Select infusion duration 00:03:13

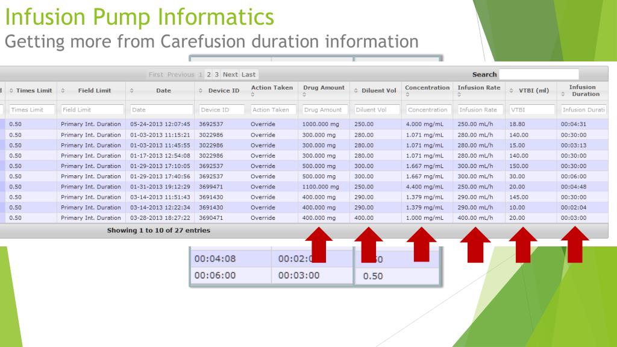574,145
